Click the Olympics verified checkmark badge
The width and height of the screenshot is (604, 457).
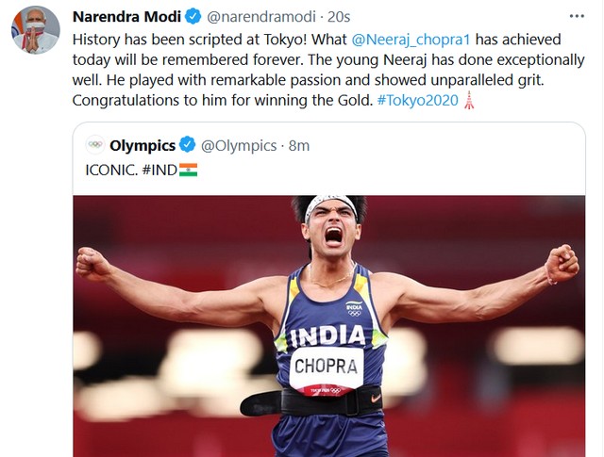(187, 145)
